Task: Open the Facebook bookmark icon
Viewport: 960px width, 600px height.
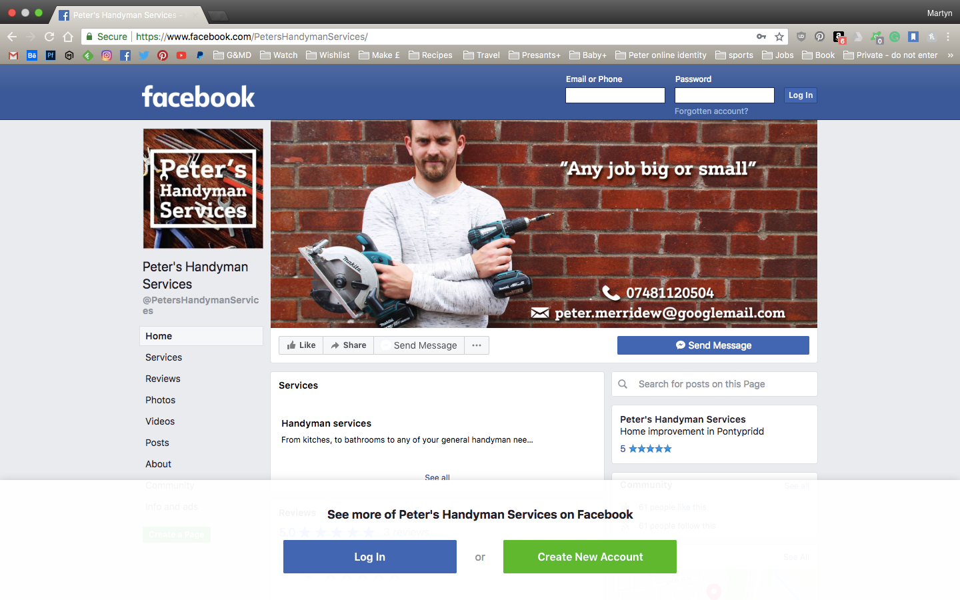Action: tap(125, 55)
